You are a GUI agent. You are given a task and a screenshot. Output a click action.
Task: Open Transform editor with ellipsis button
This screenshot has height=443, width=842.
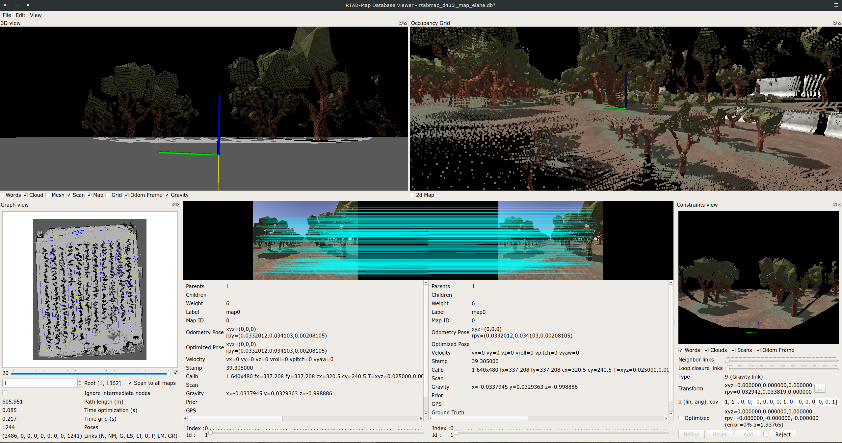820,388
